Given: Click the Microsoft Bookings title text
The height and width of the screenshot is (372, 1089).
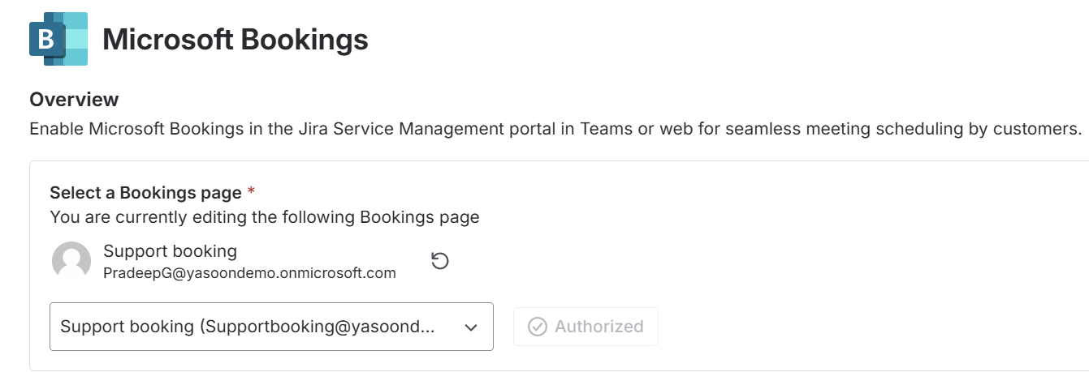Looking at the screenshot, I should pyautogui.click(x=236, y=39).
